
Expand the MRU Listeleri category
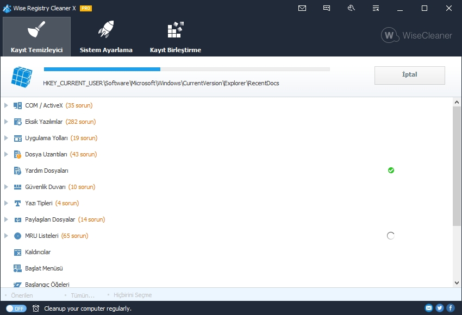[x=6, y=236]
